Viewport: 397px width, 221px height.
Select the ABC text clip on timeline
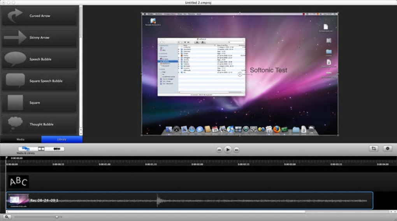coord(18,182)
